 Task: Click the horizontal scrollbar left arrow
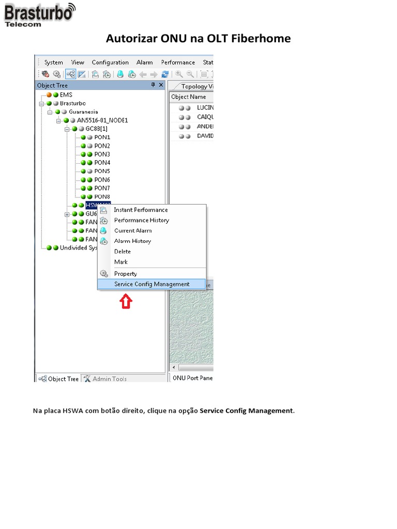point(174,367)
